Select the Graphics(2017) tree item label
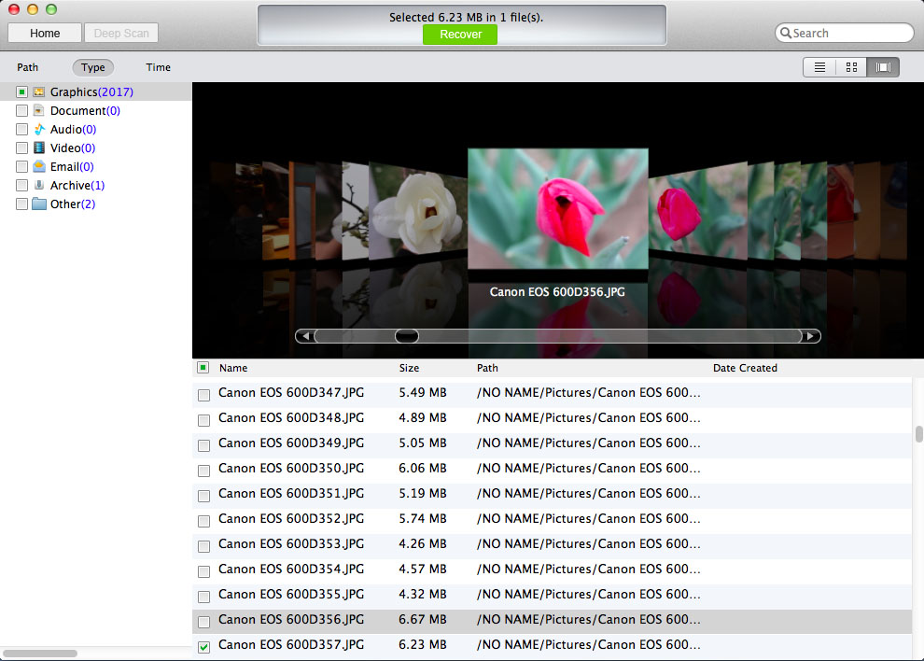This screenshot has height=661, width=924. pyautogui.click(x=91, y=92)
